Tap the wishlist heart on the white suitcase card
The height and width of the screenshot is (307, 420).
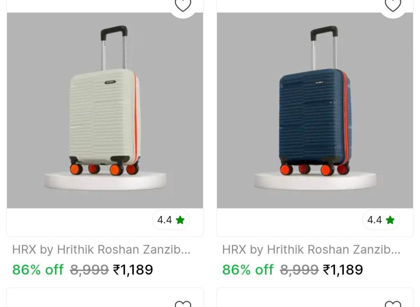coord(183,5)
